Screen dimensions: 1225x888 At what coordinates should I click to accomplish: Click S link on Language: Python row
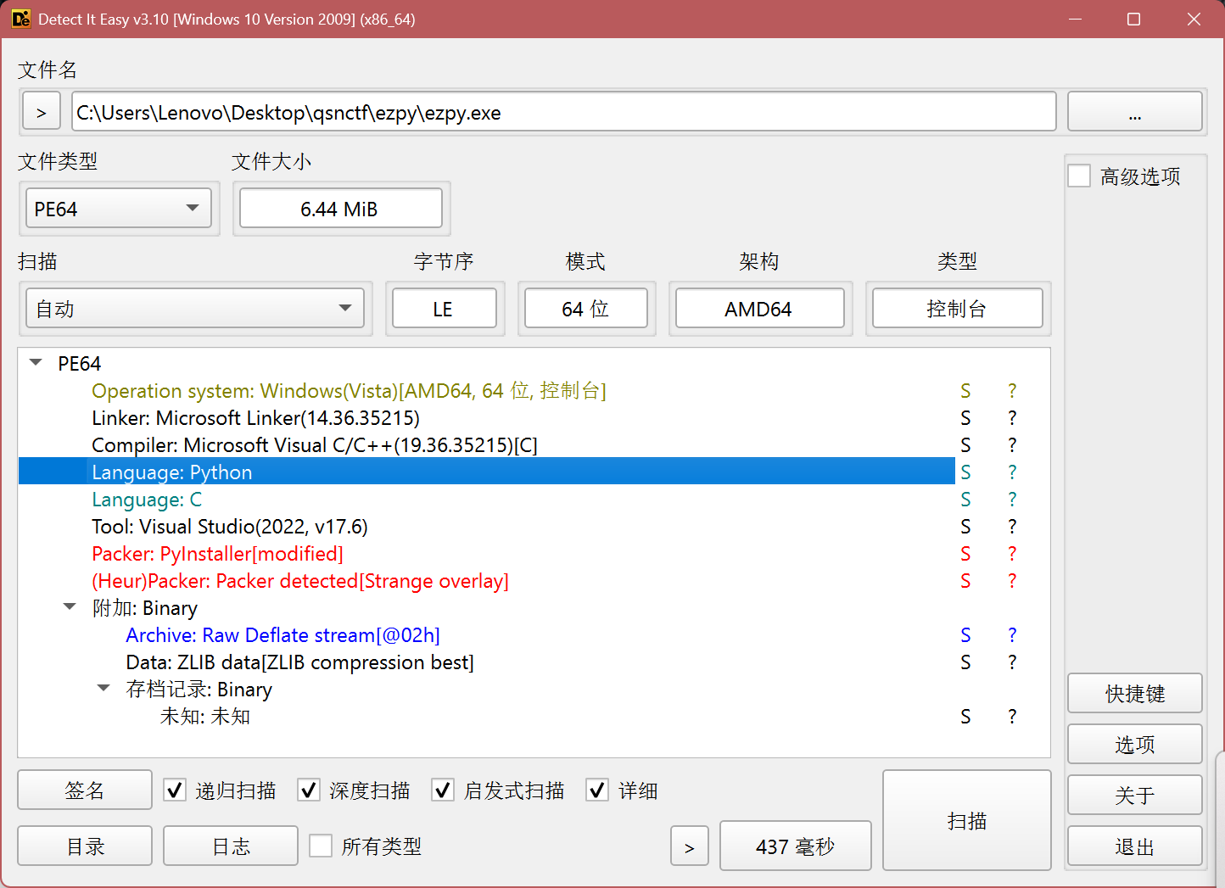(965, 472)
